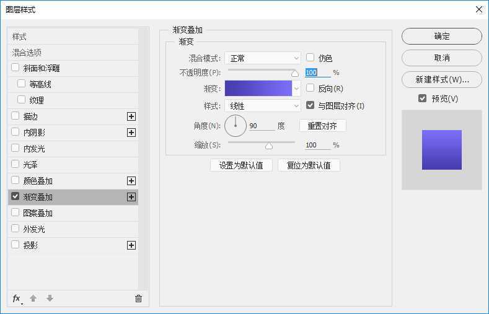Viewport: 489px width, 314px height.
Task: Add another 颜色叠加 effect with plus icon
Action: tap(131, 181)
